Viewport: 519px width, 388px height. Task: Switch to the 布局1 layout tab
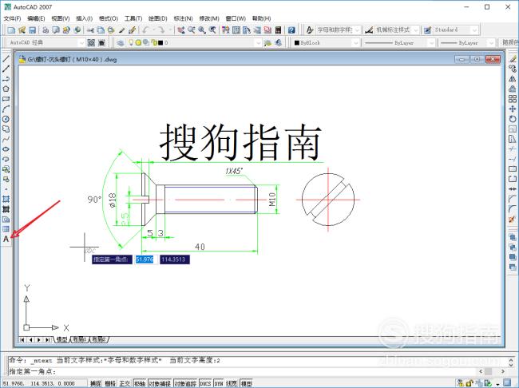[x=80, y=339]
